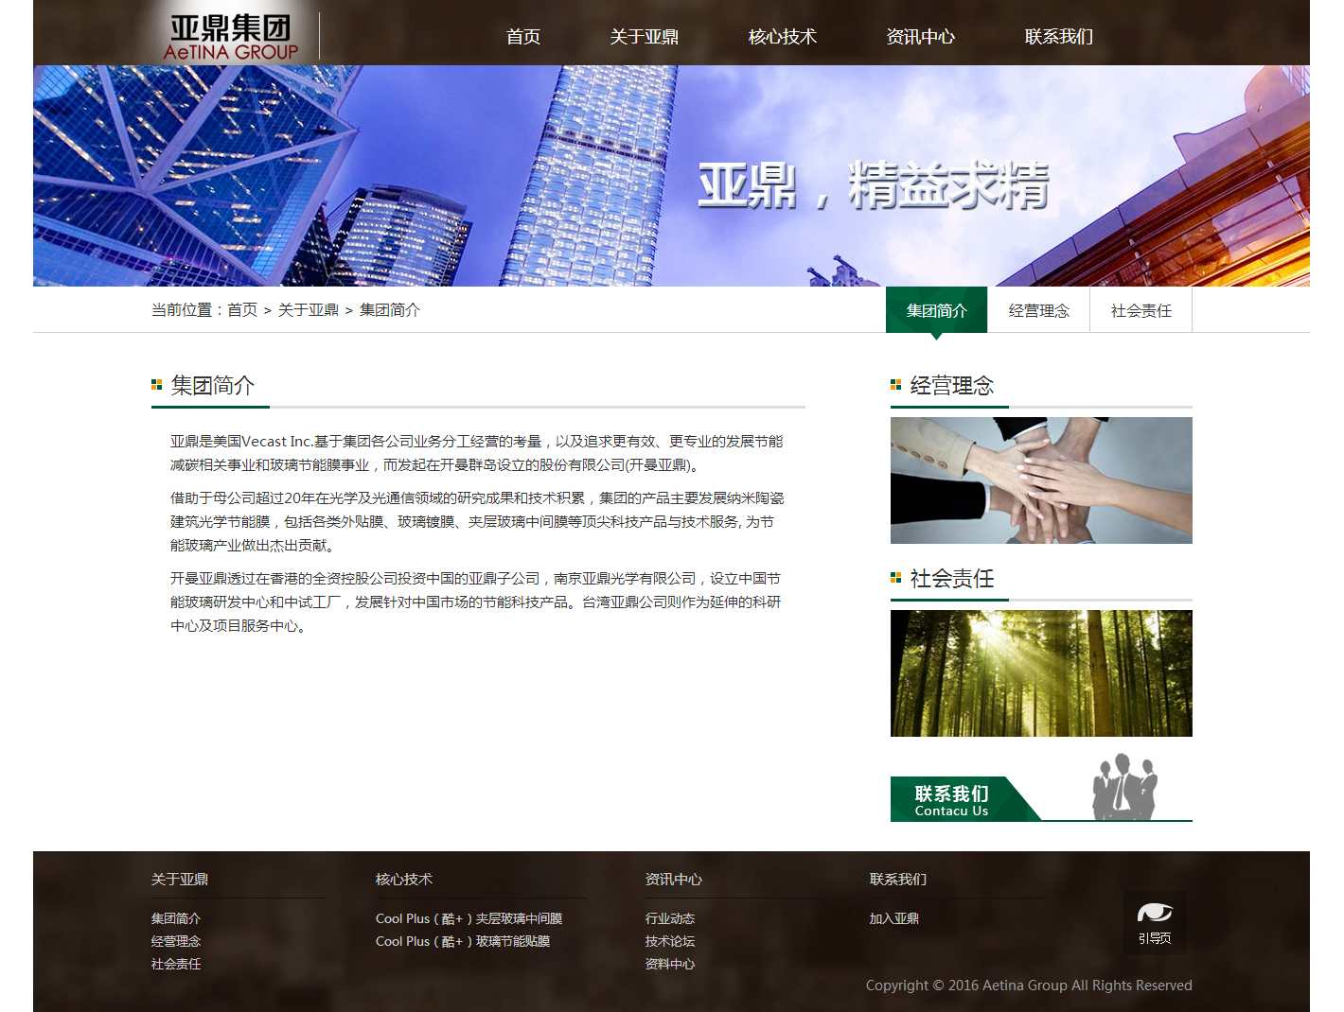Click footer heading 关于亚鼎
The image size is (1344, 1012).
tap(180, 880)
